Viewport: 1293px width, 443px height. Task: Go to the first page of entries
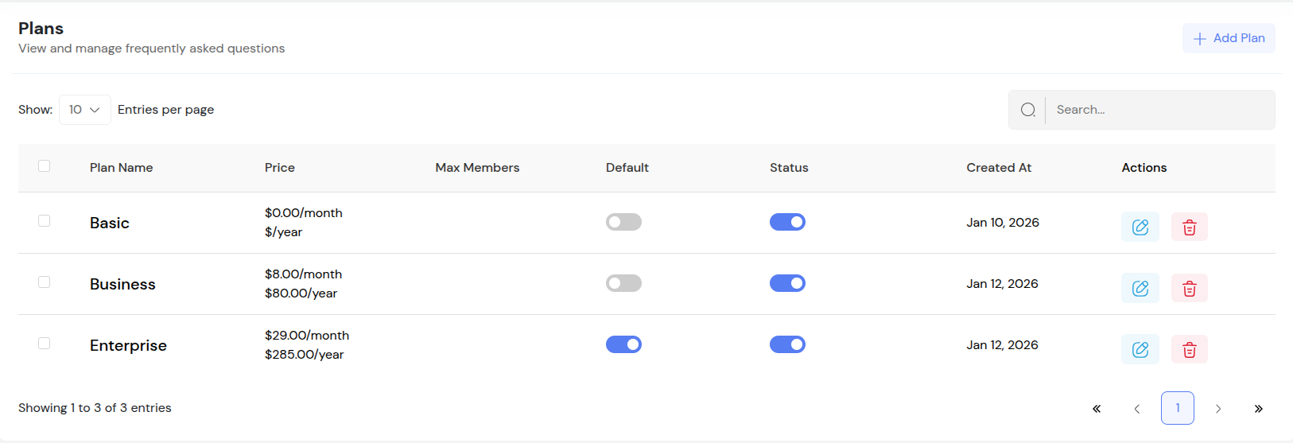click(x=1097, y=409)
